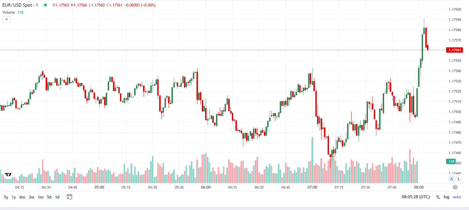Image resolution: width=469 pixels, height=210 pixels.
Task: Click the 07:00 mark on time axis
Action: [x=312, y=187]
